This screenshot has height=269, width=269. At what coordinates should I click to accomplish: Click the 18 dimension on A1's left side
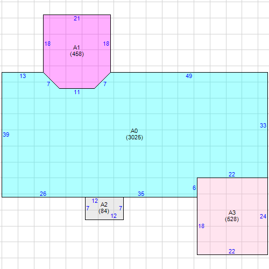(47, 44)
